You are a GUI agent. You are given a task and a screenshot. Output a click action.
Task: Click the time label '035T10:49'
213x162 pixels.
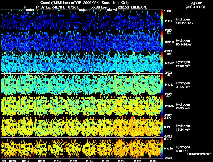(9, 161)
